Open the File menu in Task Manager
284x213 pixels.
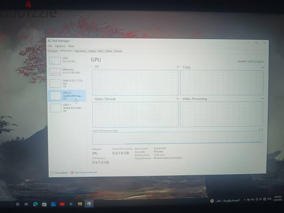click(50, 46)
